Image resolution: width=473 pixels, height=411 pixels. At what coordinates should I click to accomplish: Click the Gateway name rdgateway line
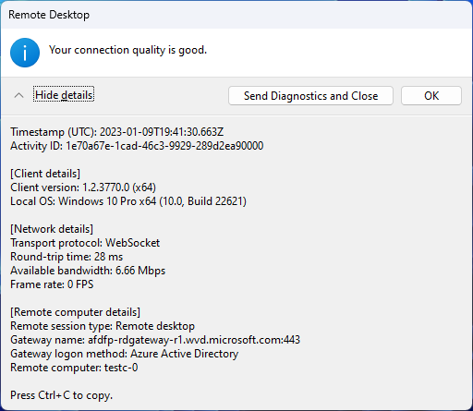click(155, 340)
